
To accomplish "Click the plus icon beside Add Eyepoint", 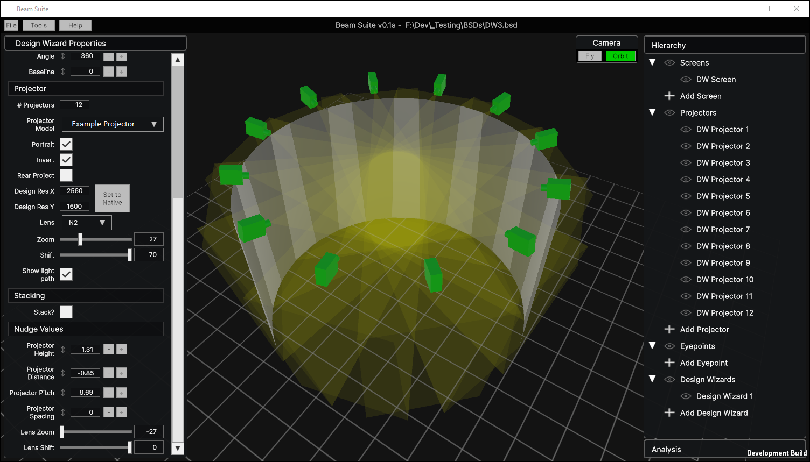I will click(x=669, y=363).
